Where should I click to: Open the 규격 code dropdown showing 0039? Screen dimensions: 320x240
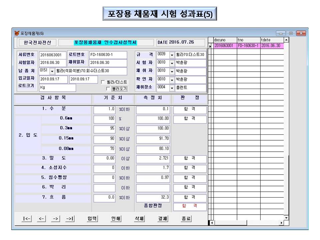click(172, 55)
